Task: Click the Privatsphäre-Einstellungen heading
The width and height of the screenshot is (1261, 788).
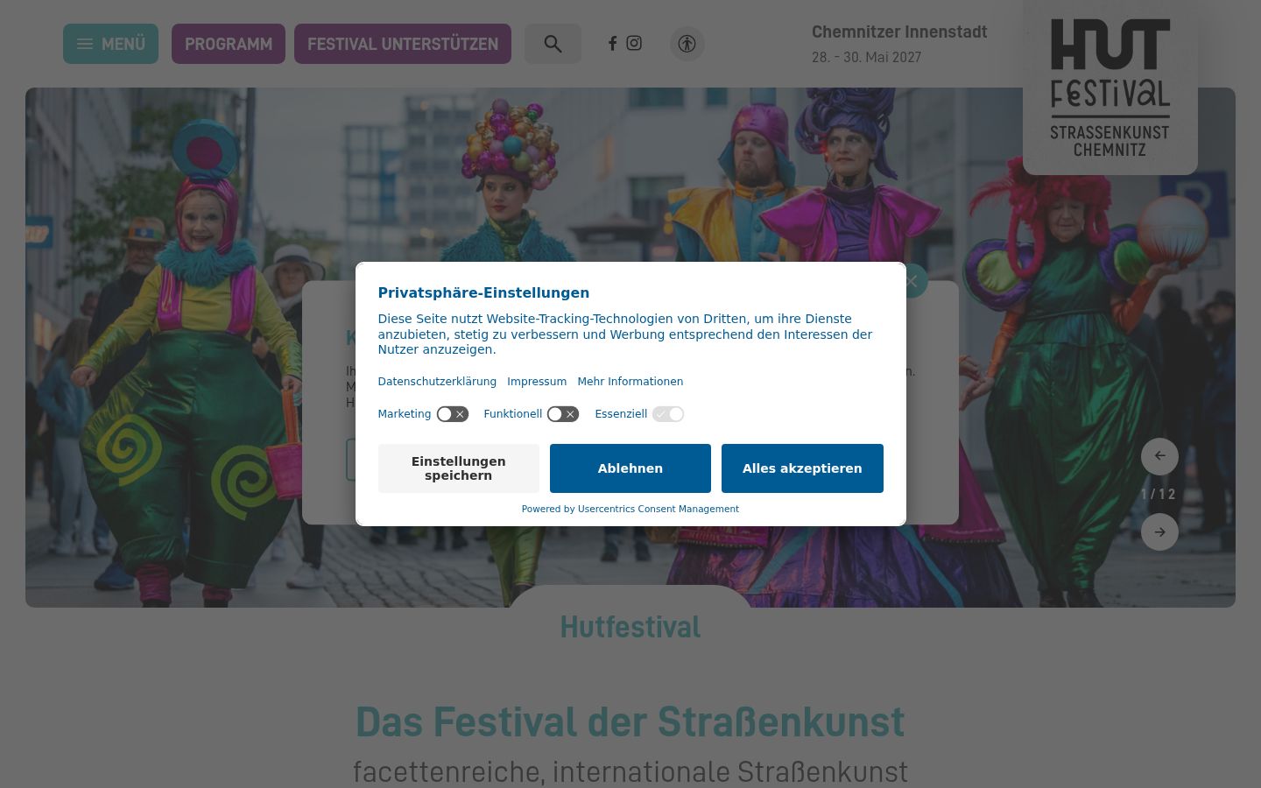Action: click(483, 292)
